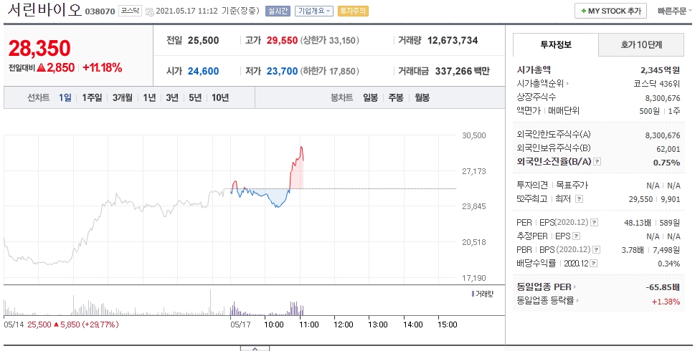Image resolution: width=695 pixels, height=351 pixels.
Task: Click the 거래대금 value 337,266 백만
Action: coord(463,71)
